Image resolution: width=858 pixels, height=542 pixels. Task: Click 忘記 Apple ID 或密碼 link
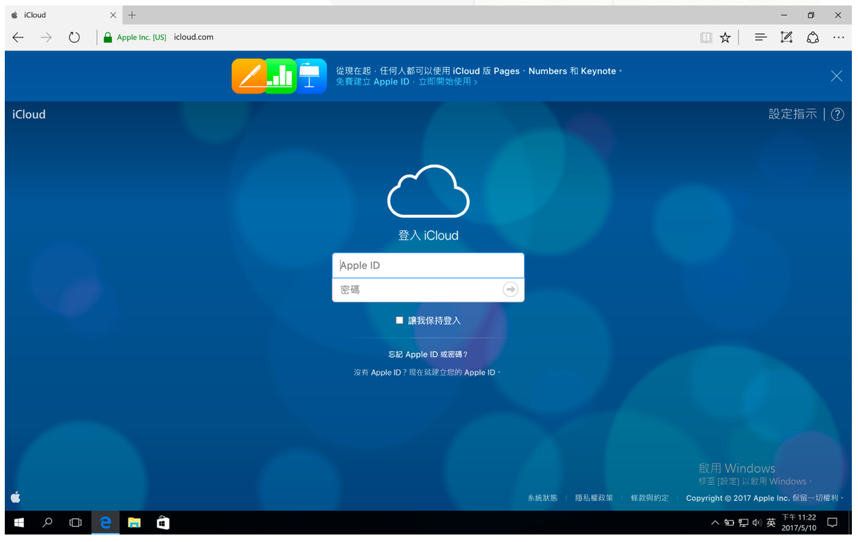[428, 354]
